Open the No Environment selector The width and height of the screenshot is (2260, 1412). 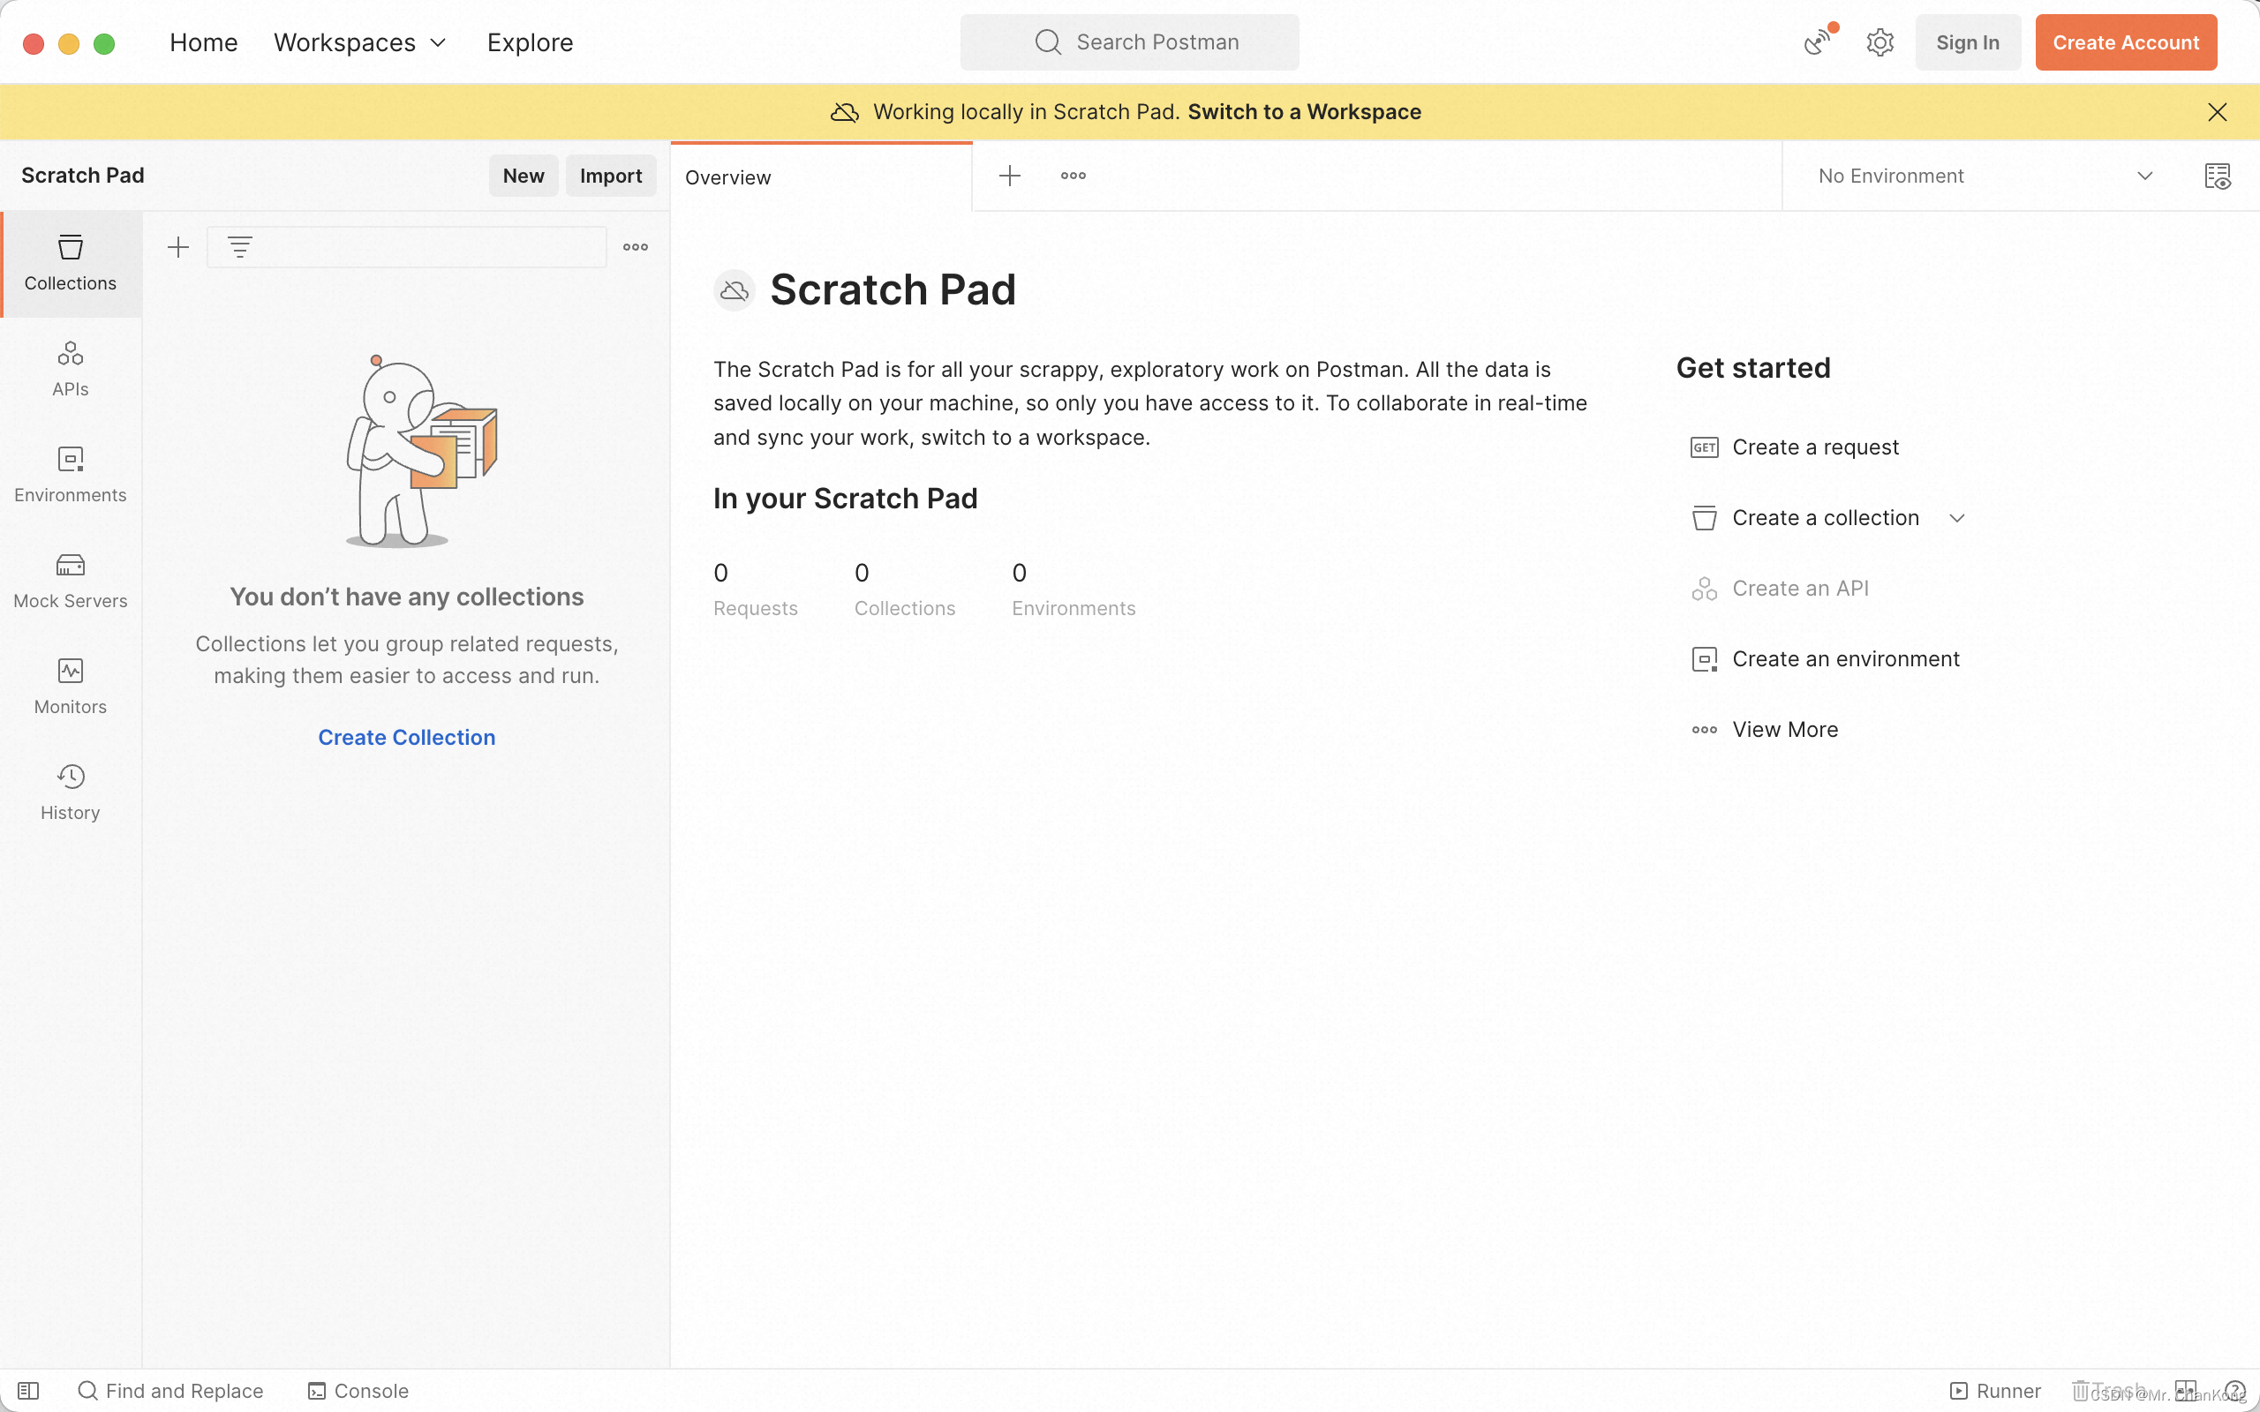click(x=1985, y=176)
